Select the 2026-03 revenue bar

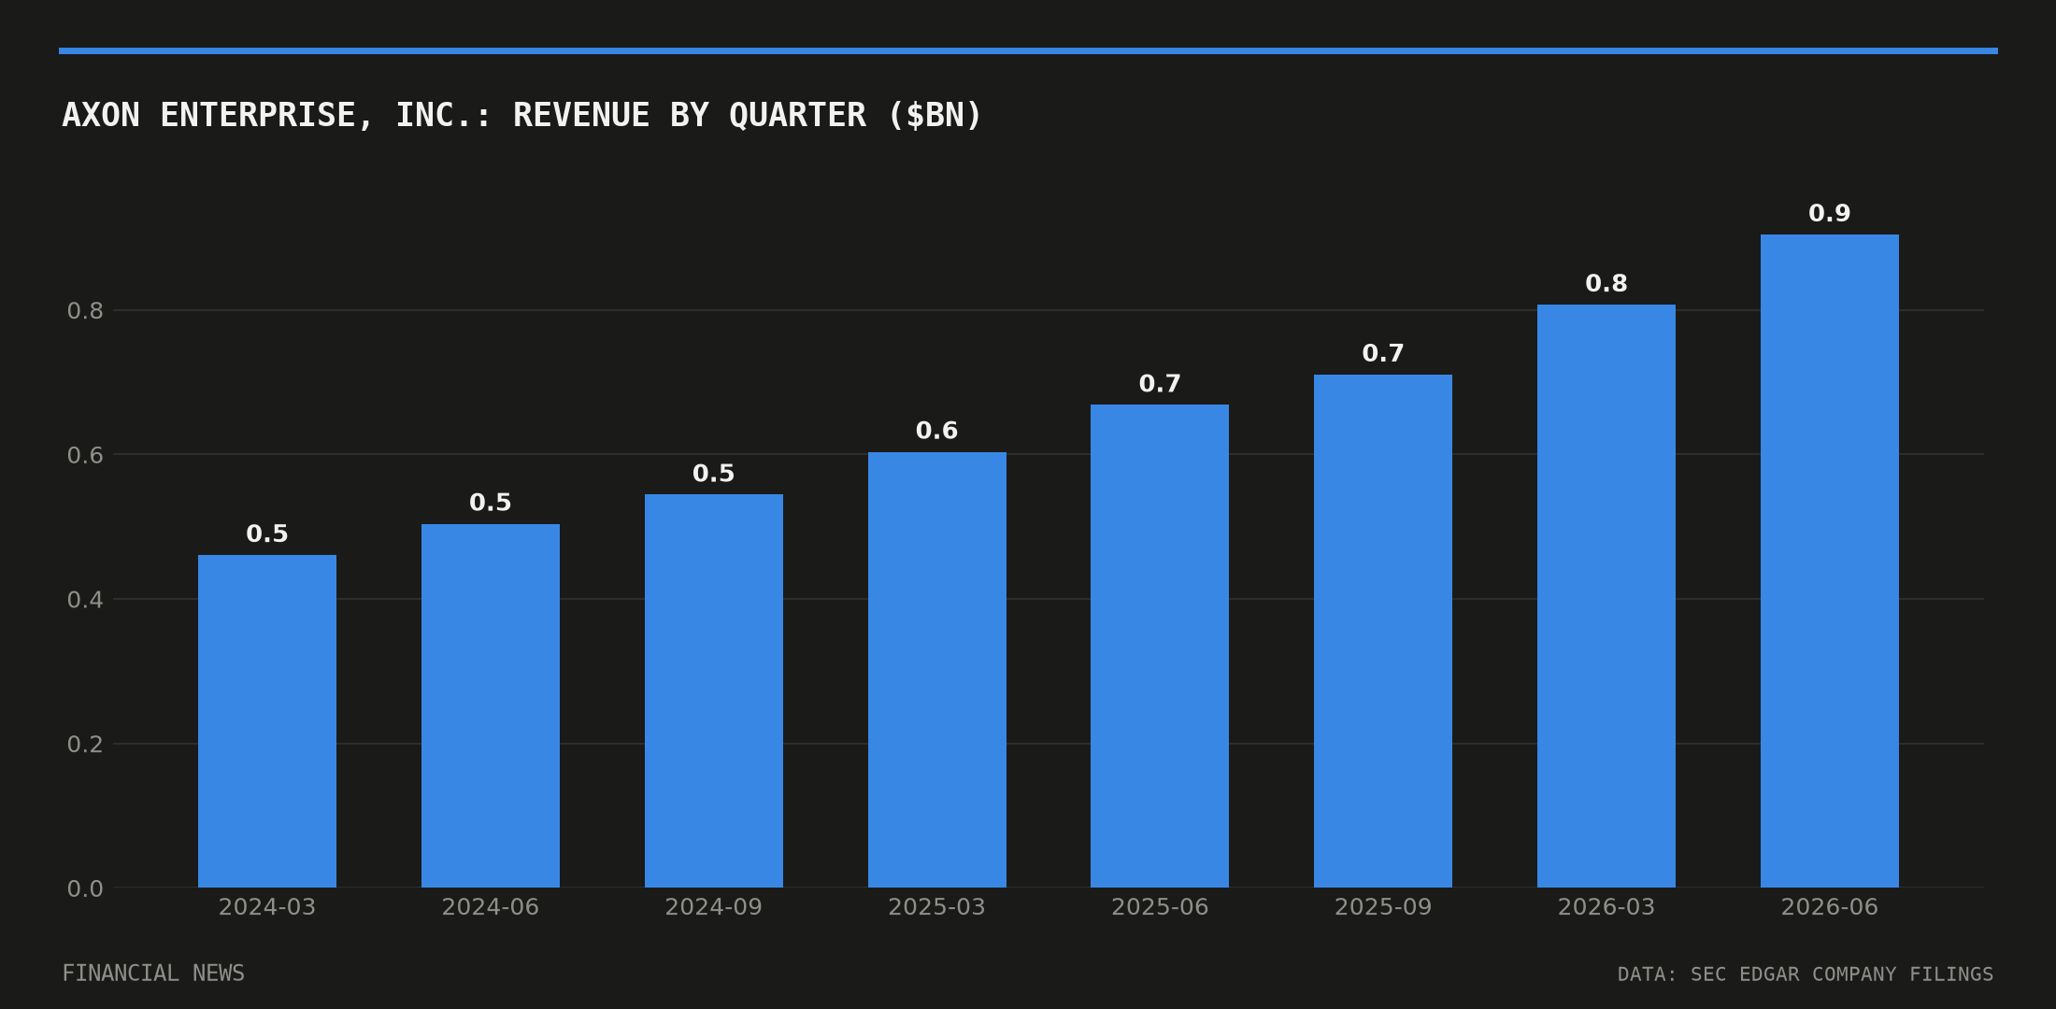1606,596
